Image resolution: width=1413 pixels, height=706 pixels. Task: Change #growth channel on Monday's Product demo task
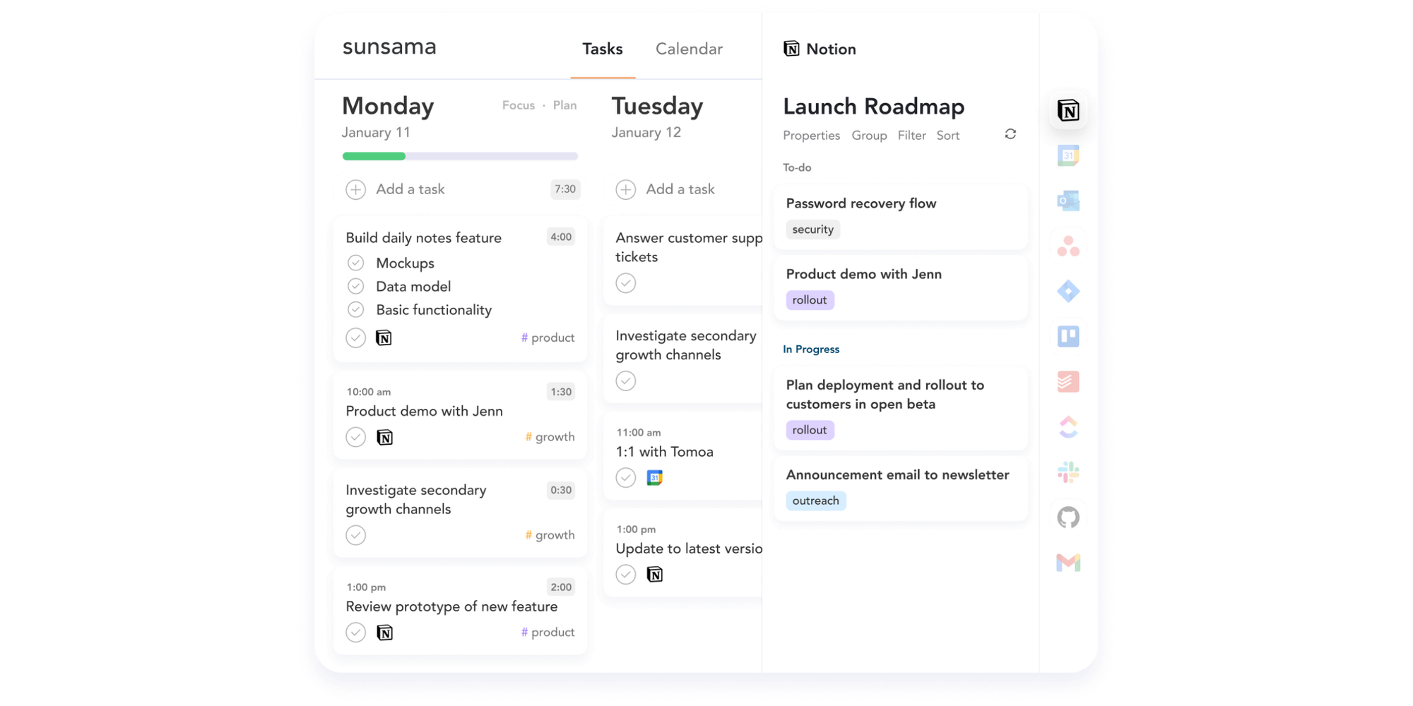pyautogui.click(x=550, y=437)
